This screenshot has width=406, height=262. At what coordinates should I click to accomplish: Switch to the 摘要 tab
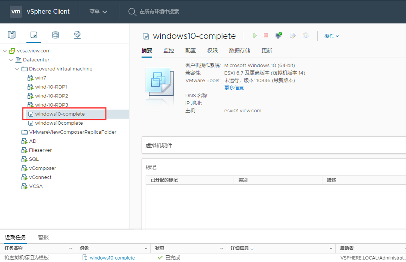pos(147,51)
